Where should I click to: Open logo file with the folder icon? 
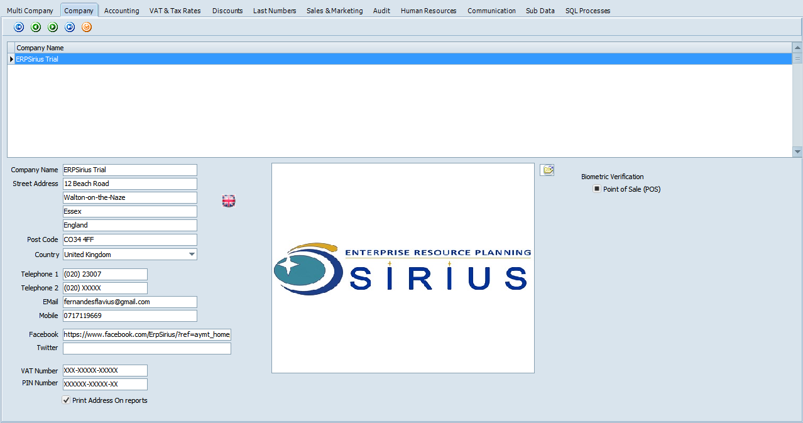coord(547,170)
